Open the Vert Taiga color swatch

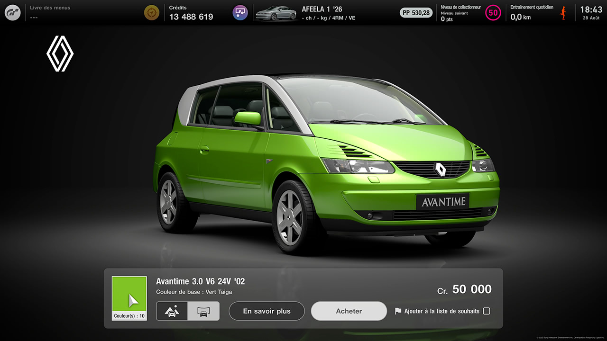(x=129, y=298)
